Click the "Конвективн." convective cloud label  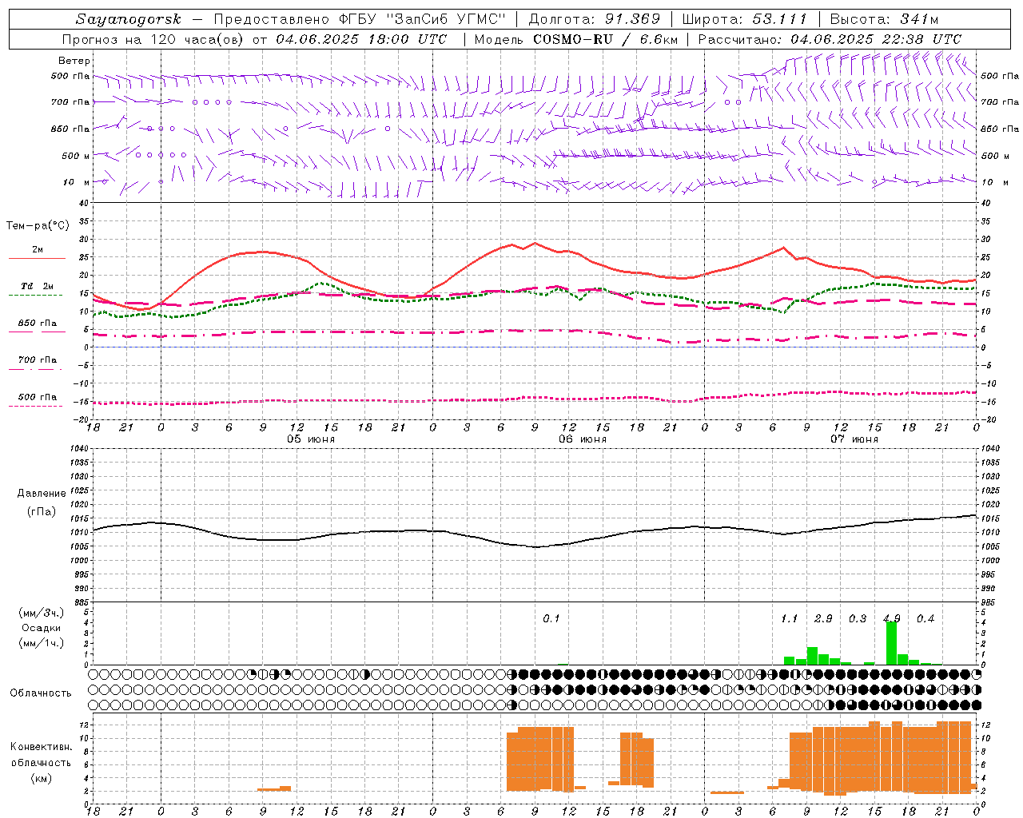click(41, 747)
